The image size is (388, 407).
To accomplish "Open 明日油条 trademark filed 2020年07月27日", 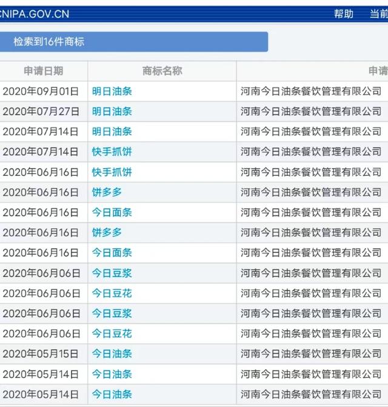I will click(112, 112).
